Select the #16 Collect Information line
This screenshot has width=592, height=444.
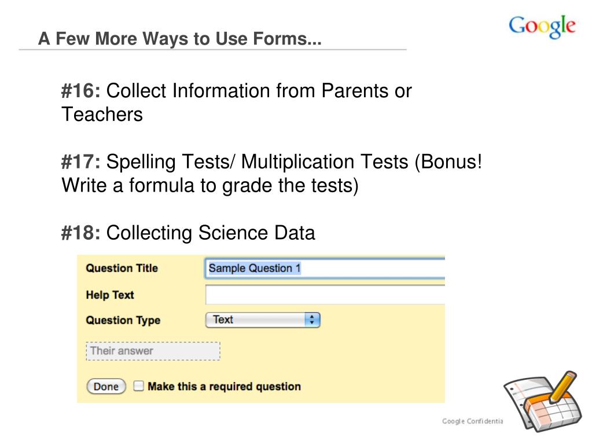coord(236,102)
